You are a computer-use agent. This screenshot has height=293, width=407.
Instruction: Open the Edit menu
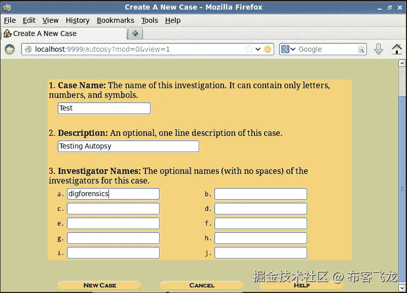point(29,20)
